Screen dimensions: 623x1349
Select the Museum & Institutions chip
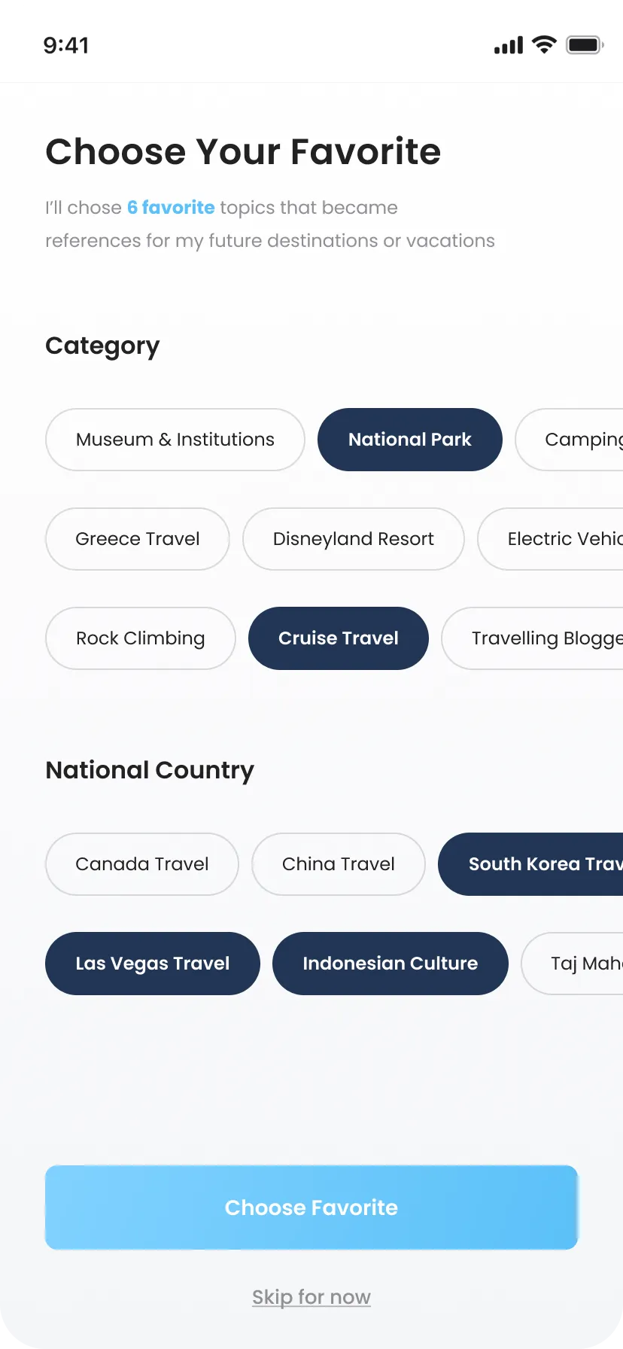(175, 440)
